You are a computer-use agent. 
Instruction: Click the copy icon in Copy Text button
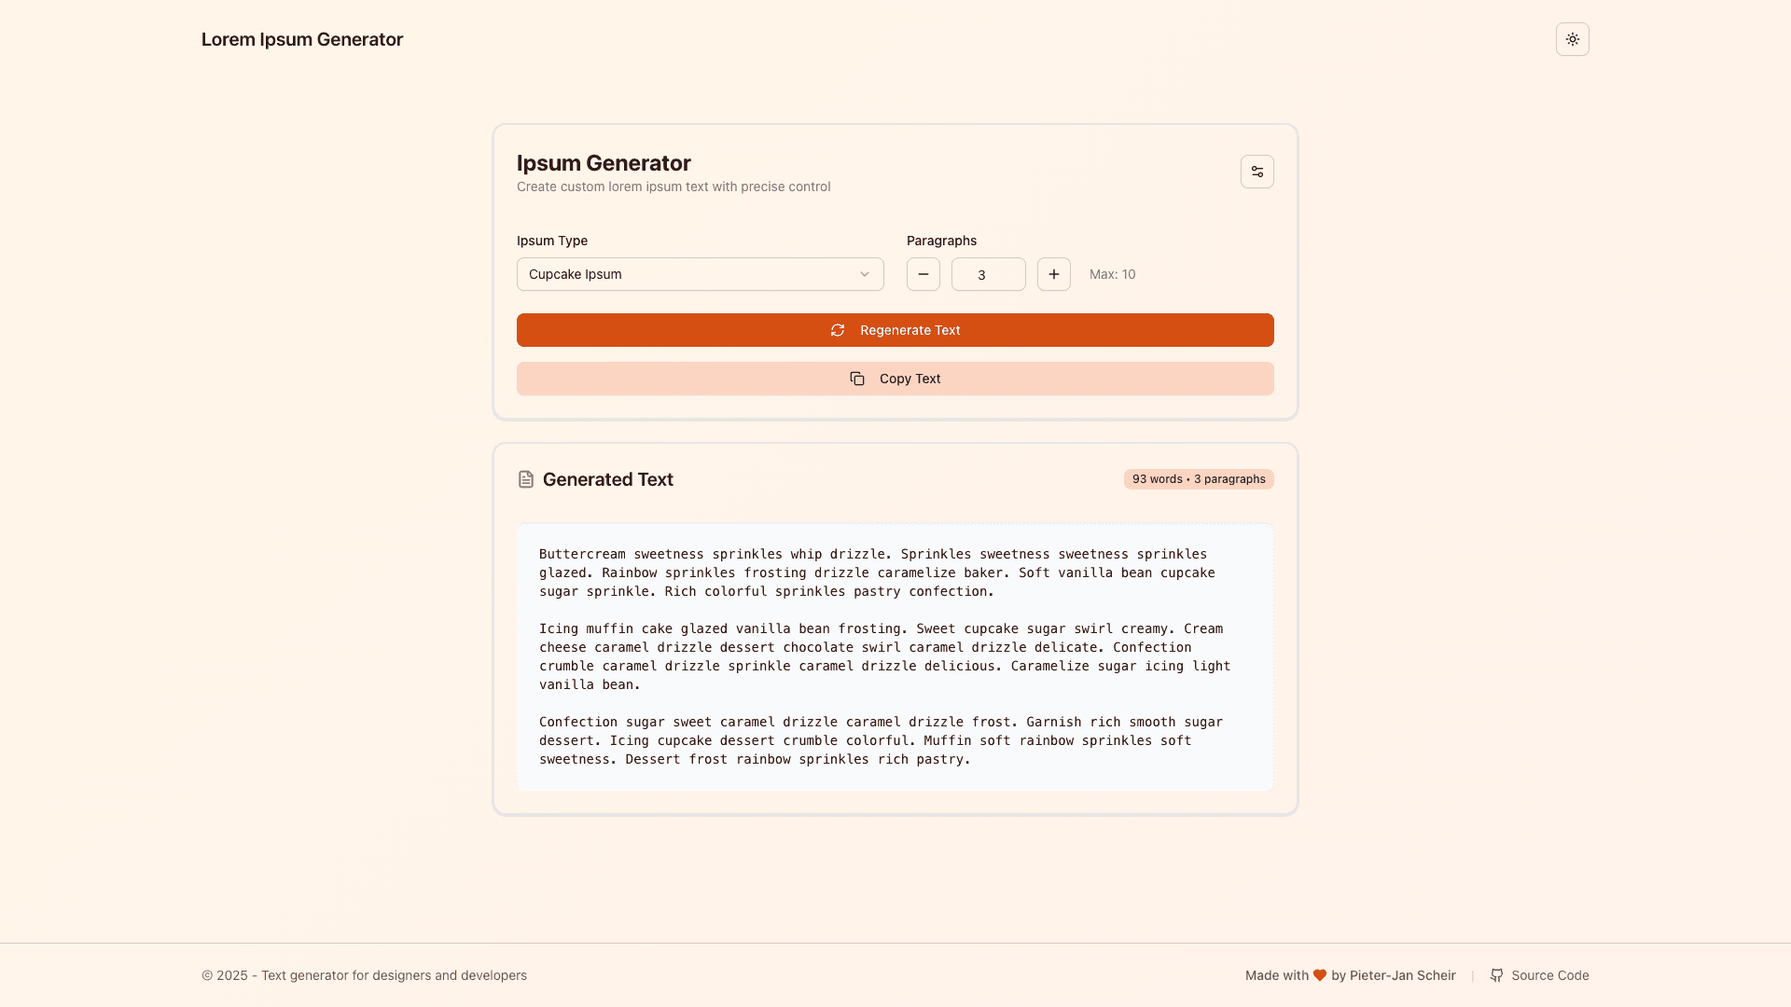857,379
